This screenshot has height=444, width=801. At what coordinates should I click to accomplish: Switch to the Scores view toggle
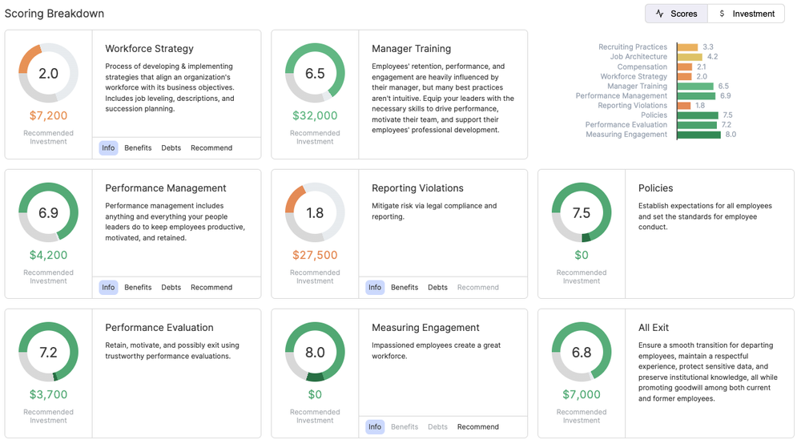click(676, 14)
